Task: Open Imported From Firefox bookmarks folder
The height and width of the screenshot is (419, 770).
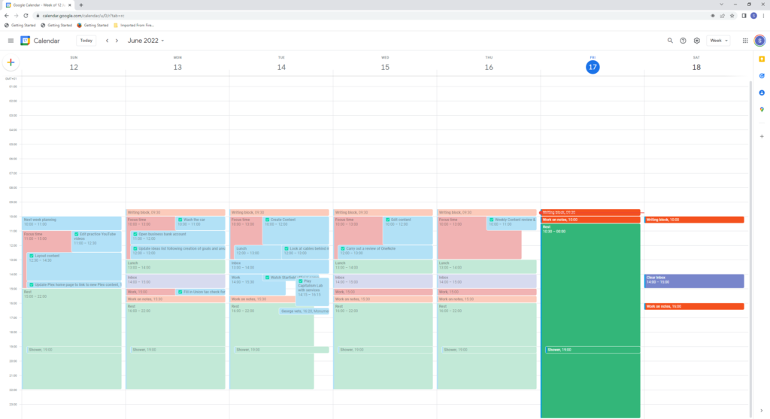Action: 134,25
